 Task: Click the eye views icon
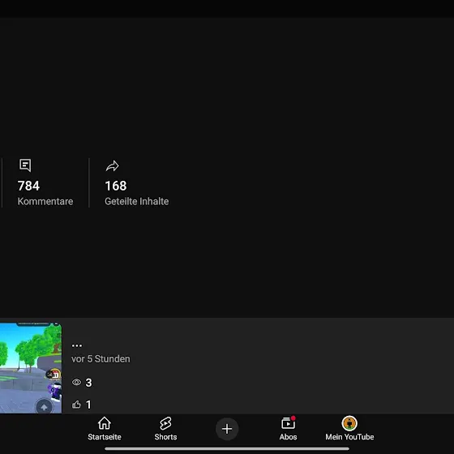pos(76,382)
